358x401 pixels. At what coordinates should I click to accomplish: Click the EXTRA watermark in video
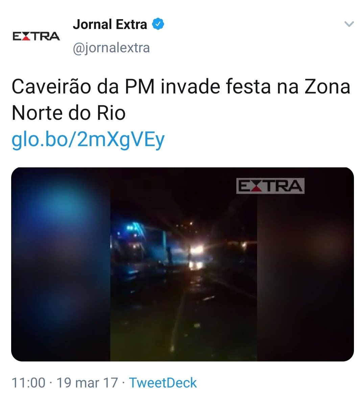(270, 186)
